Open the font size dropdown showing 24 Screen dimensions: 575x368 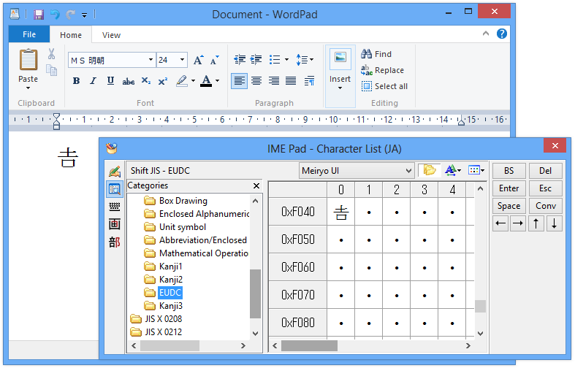182,61
